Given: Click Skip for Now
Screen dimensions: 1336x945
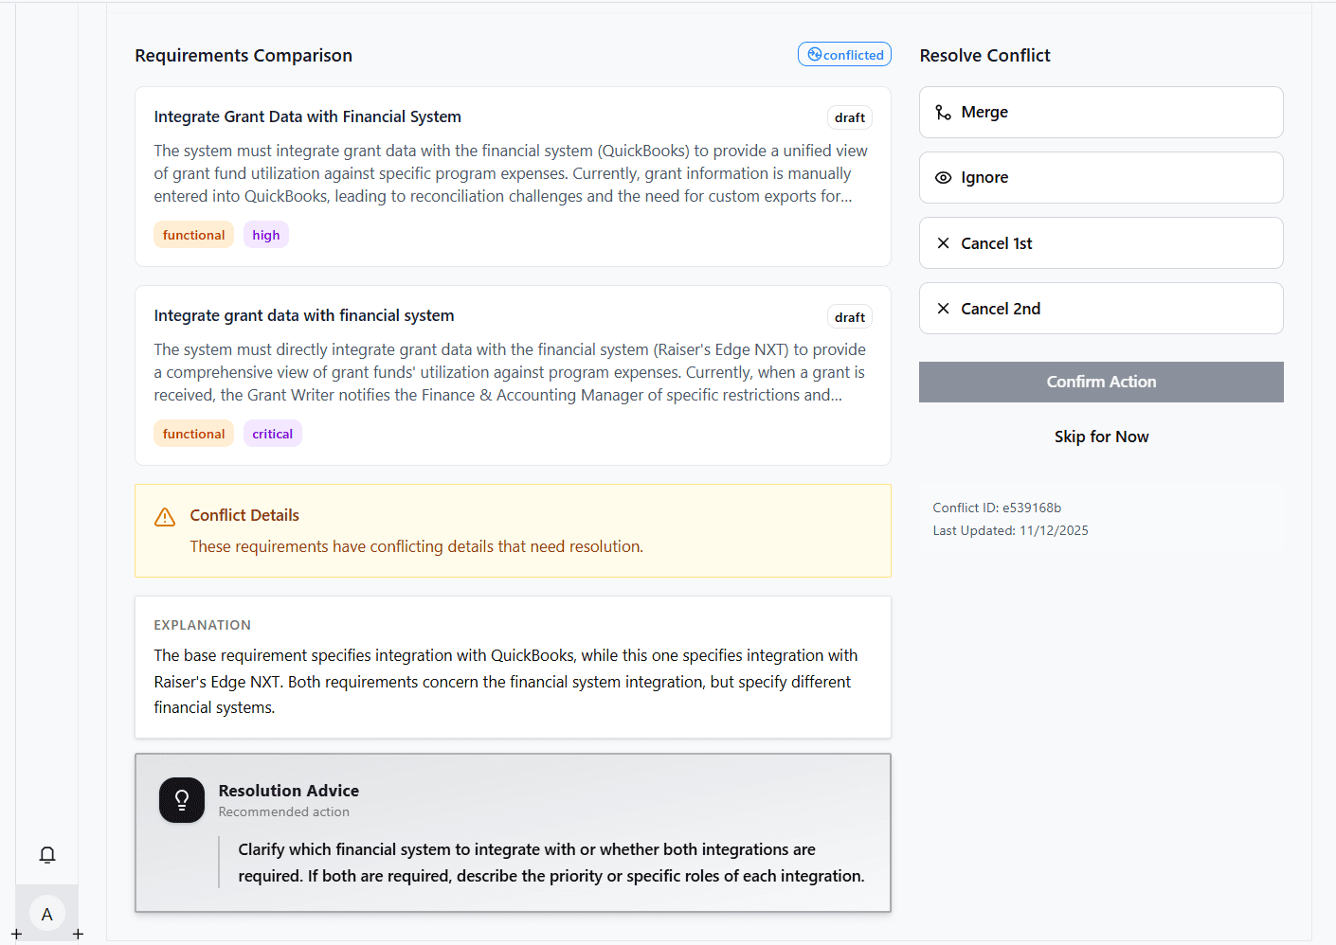Looking at the screenshot, I should coord(1101,436).
